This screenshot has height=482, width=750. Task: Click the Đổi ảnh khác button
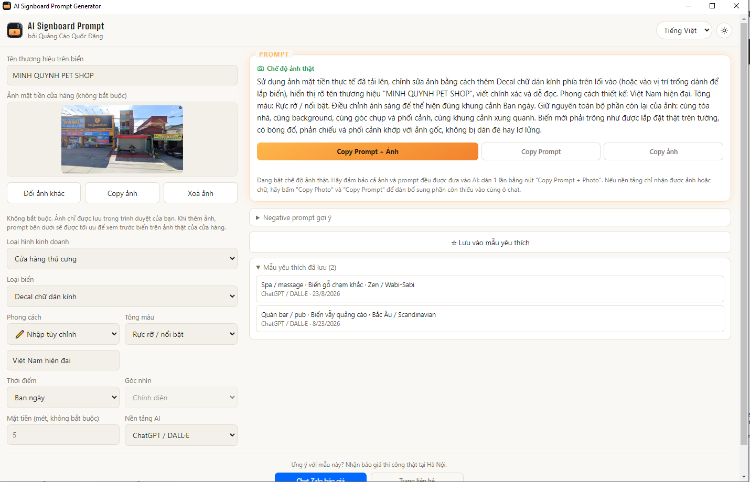pos(44,193)
